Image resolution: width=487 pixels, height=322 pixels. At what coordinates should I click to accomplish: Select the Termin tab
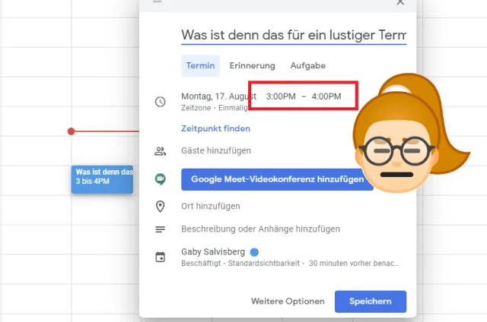click(x=200, y=66)
